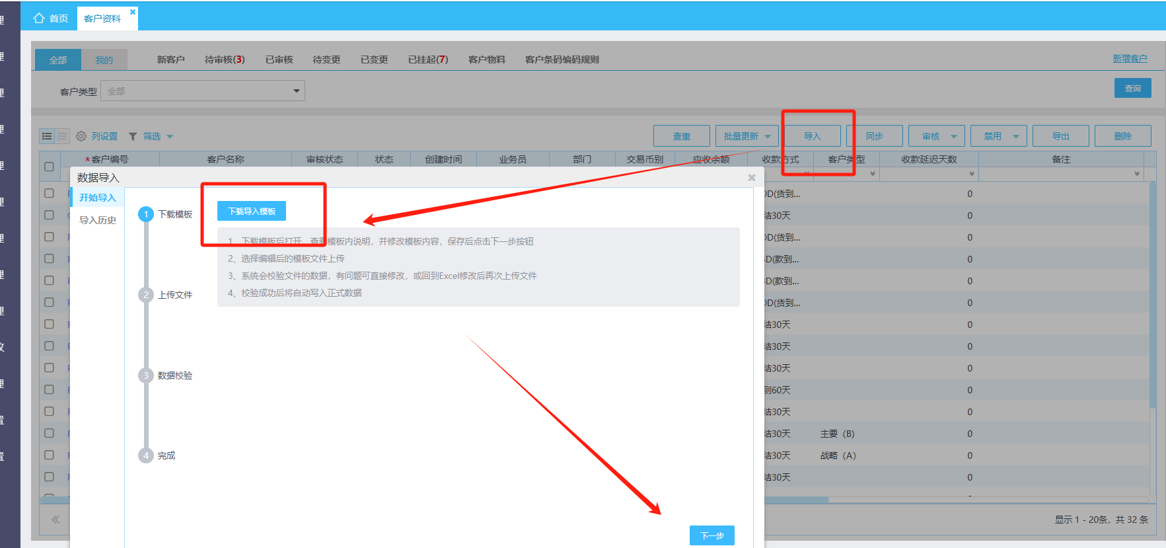Image resolution: width=1166 pixels, height=548 pixels.
Task: Expand the 审核 button dropdown
Action: pyautogui.click(x=954, y=136)
